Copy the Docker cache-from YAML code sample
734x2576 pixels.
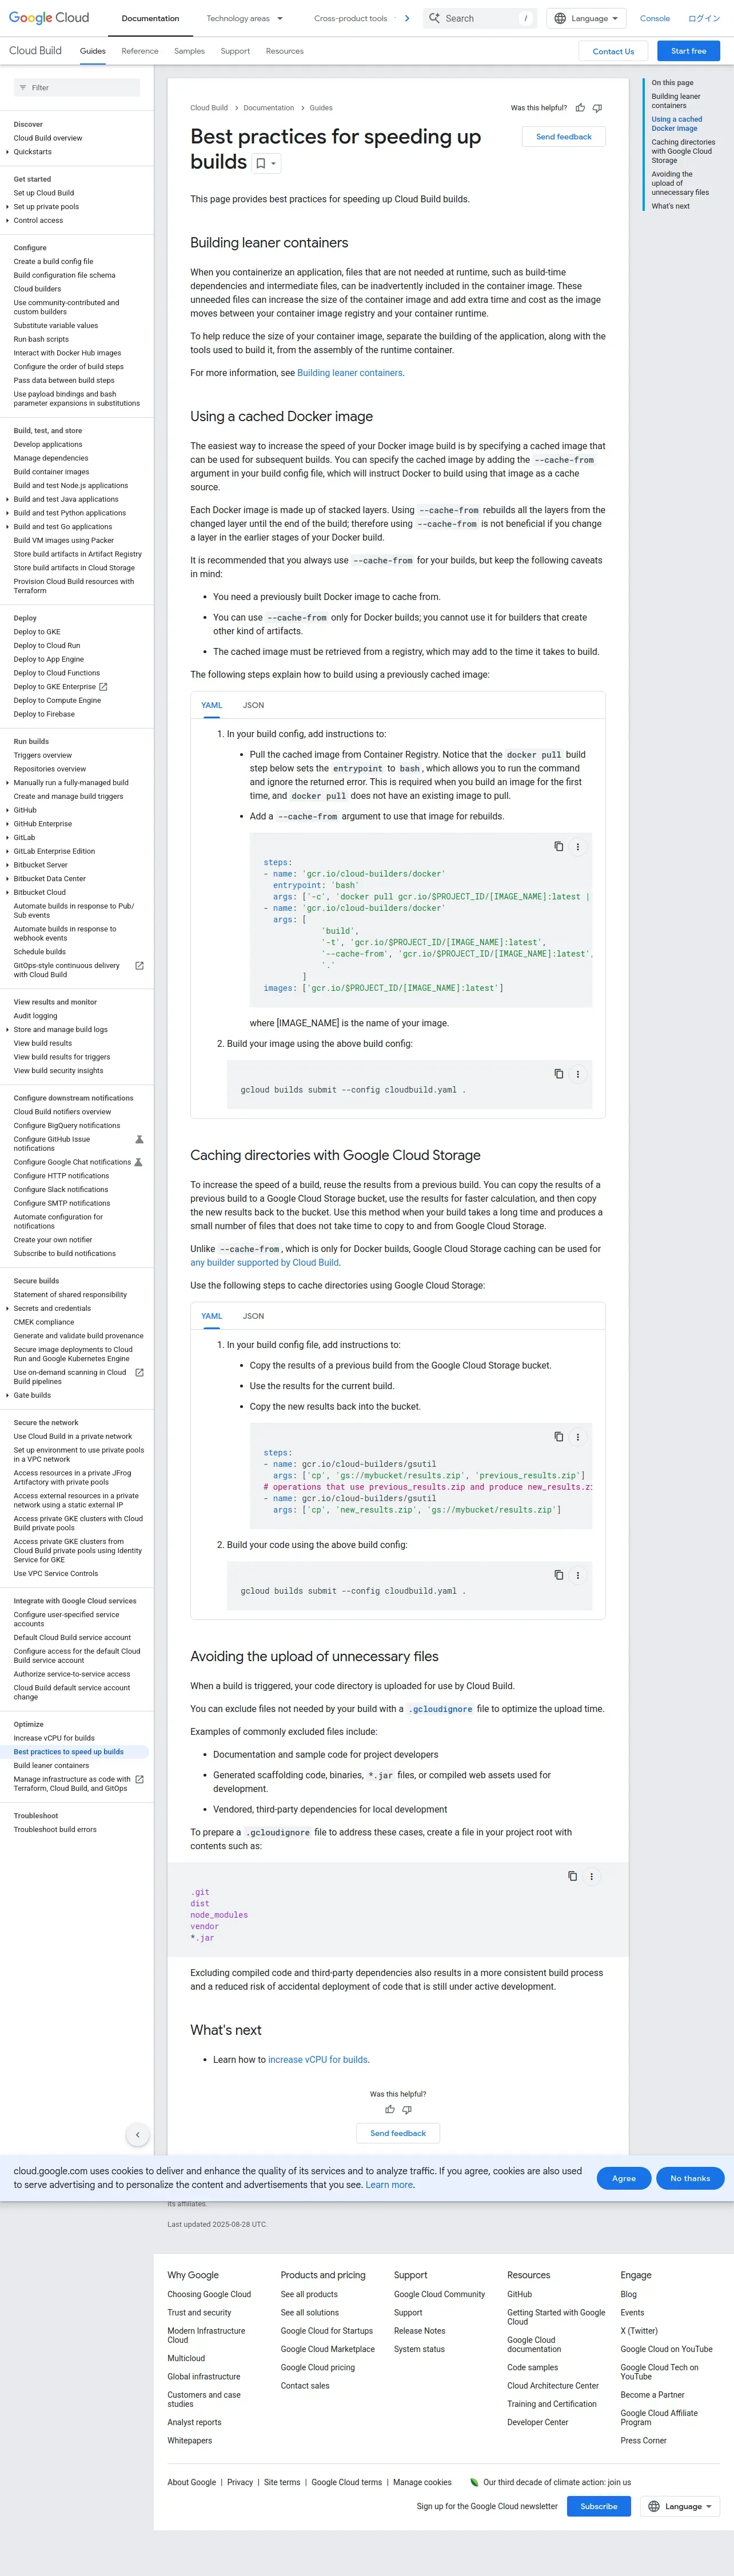(559, 846)
